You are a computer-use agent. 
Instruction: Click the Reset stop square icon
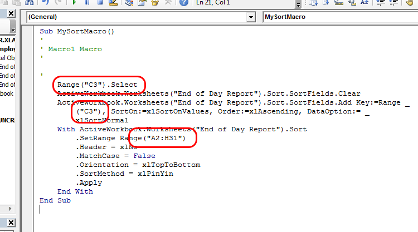[100, 2]
